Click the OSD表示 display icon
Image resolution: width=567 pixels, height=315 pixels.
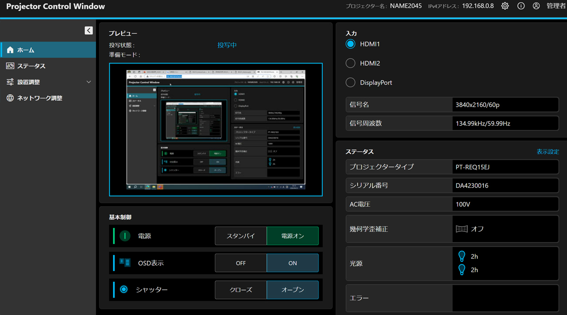coord(125,263)
